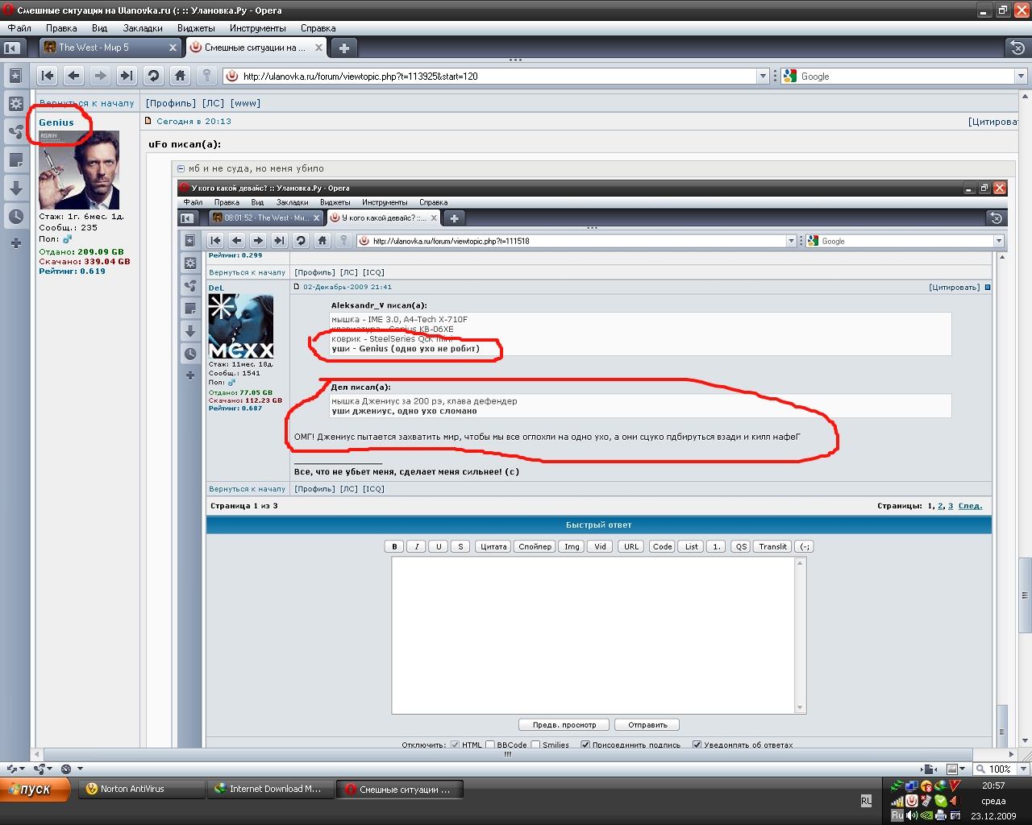Image resolution: width=1032 pixels, height=825 pixels.
Task: Click the page's horizontal scrollbar thumb
Action: click(508, 754)
